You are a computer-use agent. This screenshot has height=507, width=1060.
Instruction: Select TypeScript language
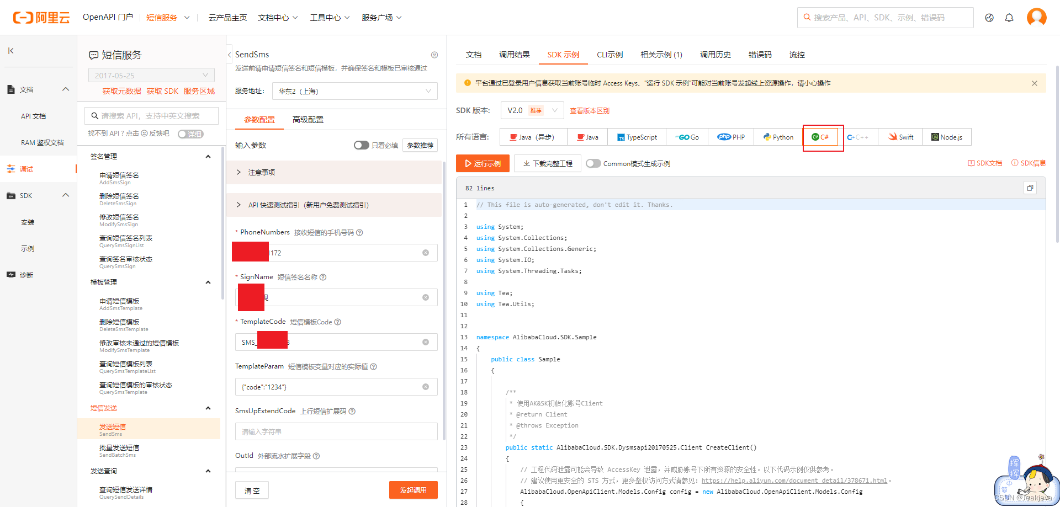pyautogui.click(x=637, y=137)
